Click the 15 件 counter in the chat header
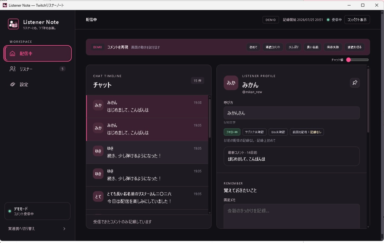This screenshot has width=384, height=243. pyautogui.click(x=197, y=81)
